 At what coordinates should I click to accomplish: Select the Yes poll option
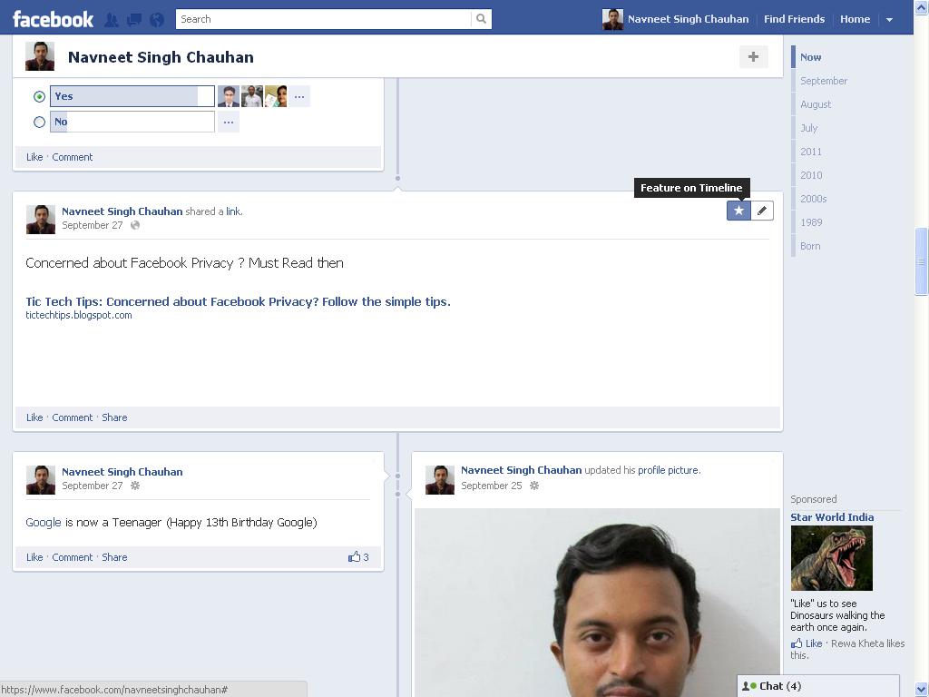point(39,95)
